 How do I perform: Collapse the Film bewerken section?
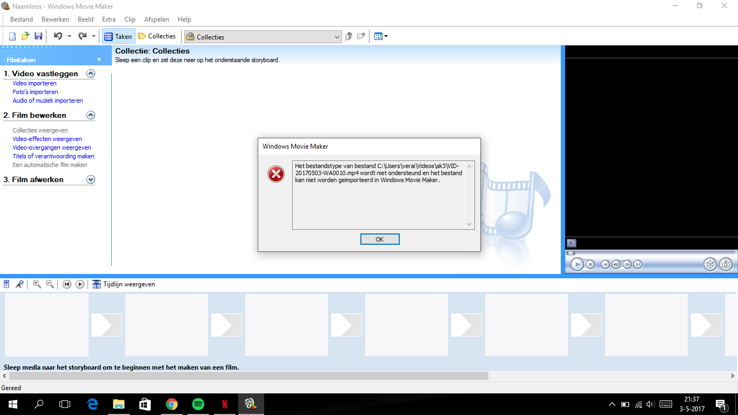click(91, 115)
